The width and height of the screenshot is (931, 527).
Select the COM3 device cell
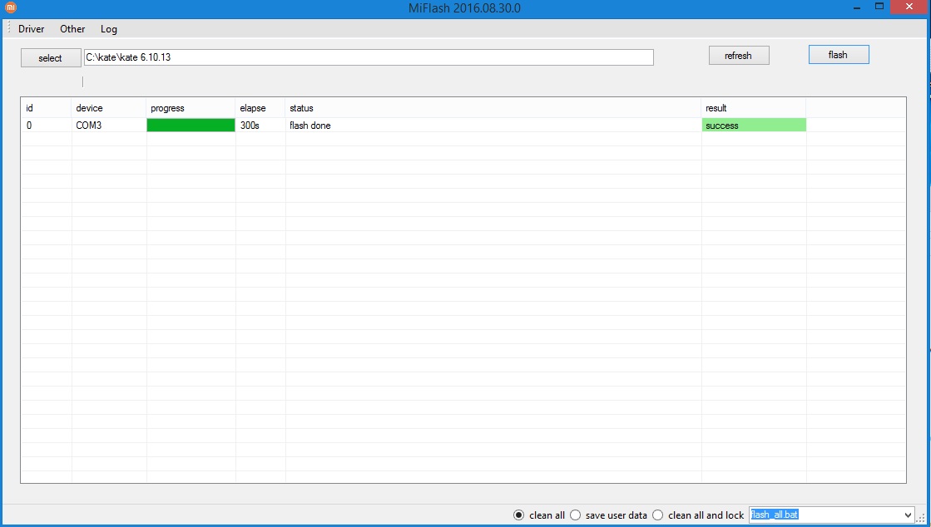point(109,126)
